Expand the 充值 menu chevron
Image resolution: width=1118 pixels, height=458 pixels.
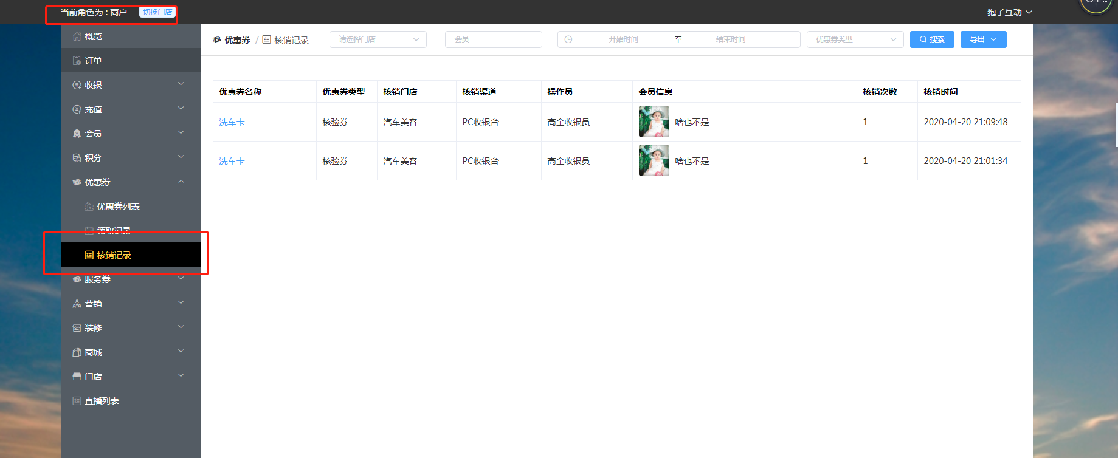tap(181, 108)
